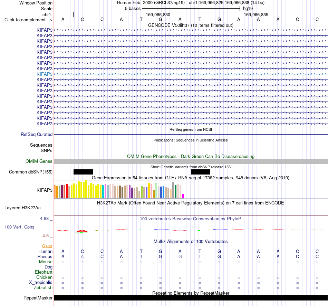Click the orange Gaps row label

pyautogui.click(x=47, y=246)
